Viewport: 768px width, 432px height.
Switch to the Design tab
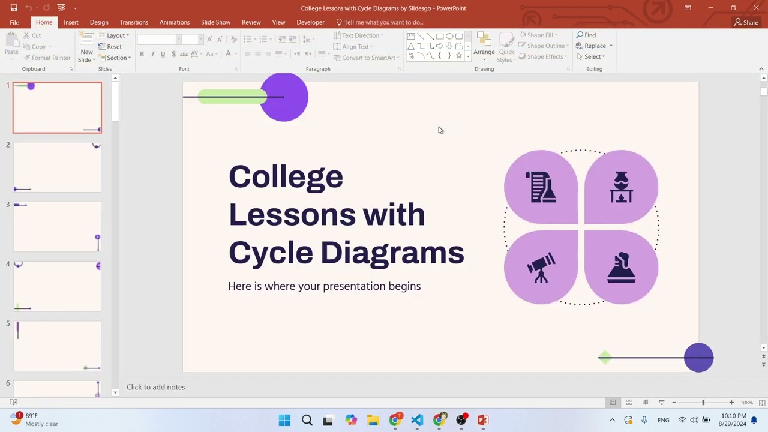99,22
